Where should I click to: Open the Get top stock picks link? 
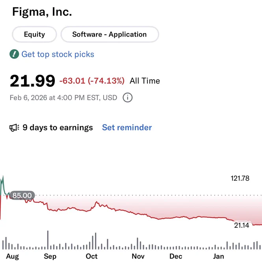point(58,54)
